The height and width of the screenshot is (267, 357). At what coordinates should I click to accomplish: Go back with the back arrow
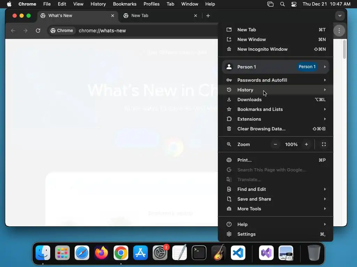[13, 31]
